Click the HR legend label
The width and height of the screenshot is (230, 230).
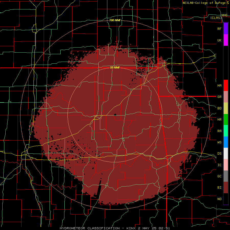[x=219, y=120]
